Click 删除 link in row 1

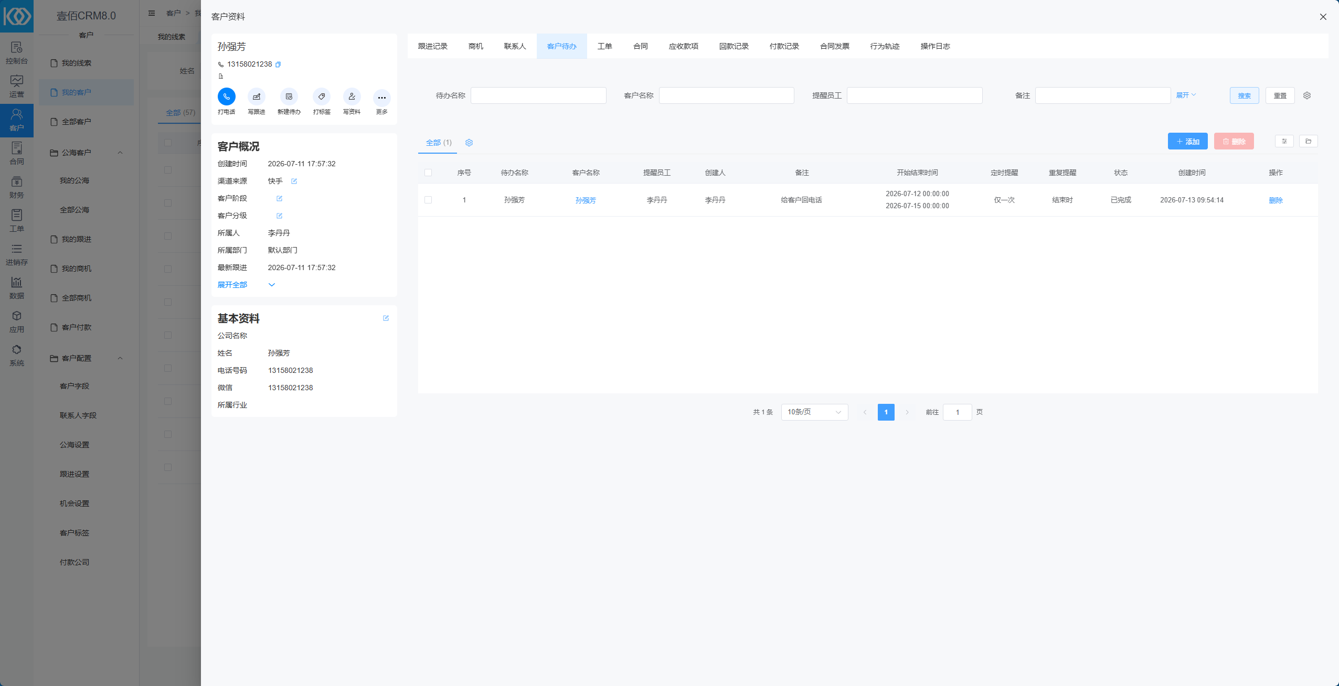pyautogui.click(x=1276, y=200)
